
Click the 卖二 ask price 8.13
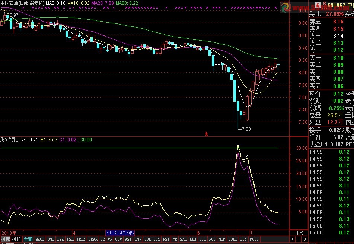coord(338,43)
